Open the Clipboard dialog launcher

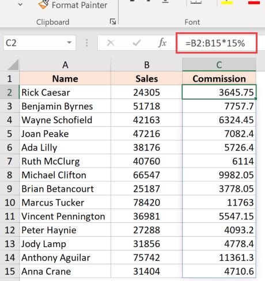[x=113, y=21]
